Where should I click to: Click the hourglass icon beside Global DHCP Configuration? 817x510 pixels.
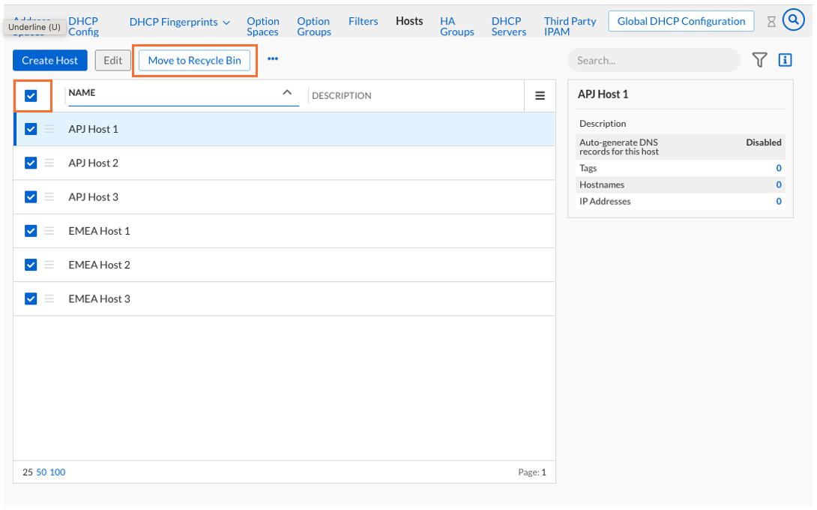point(771,22)
